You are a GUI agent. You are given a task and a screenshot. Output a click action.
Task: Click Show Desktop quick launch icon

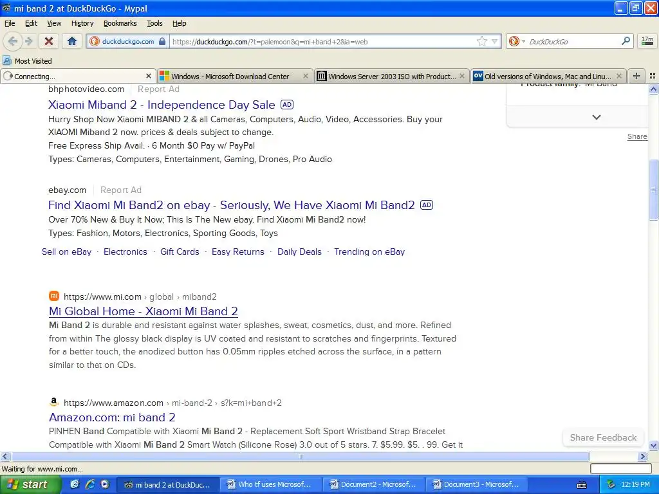click(x=75, y=484)
